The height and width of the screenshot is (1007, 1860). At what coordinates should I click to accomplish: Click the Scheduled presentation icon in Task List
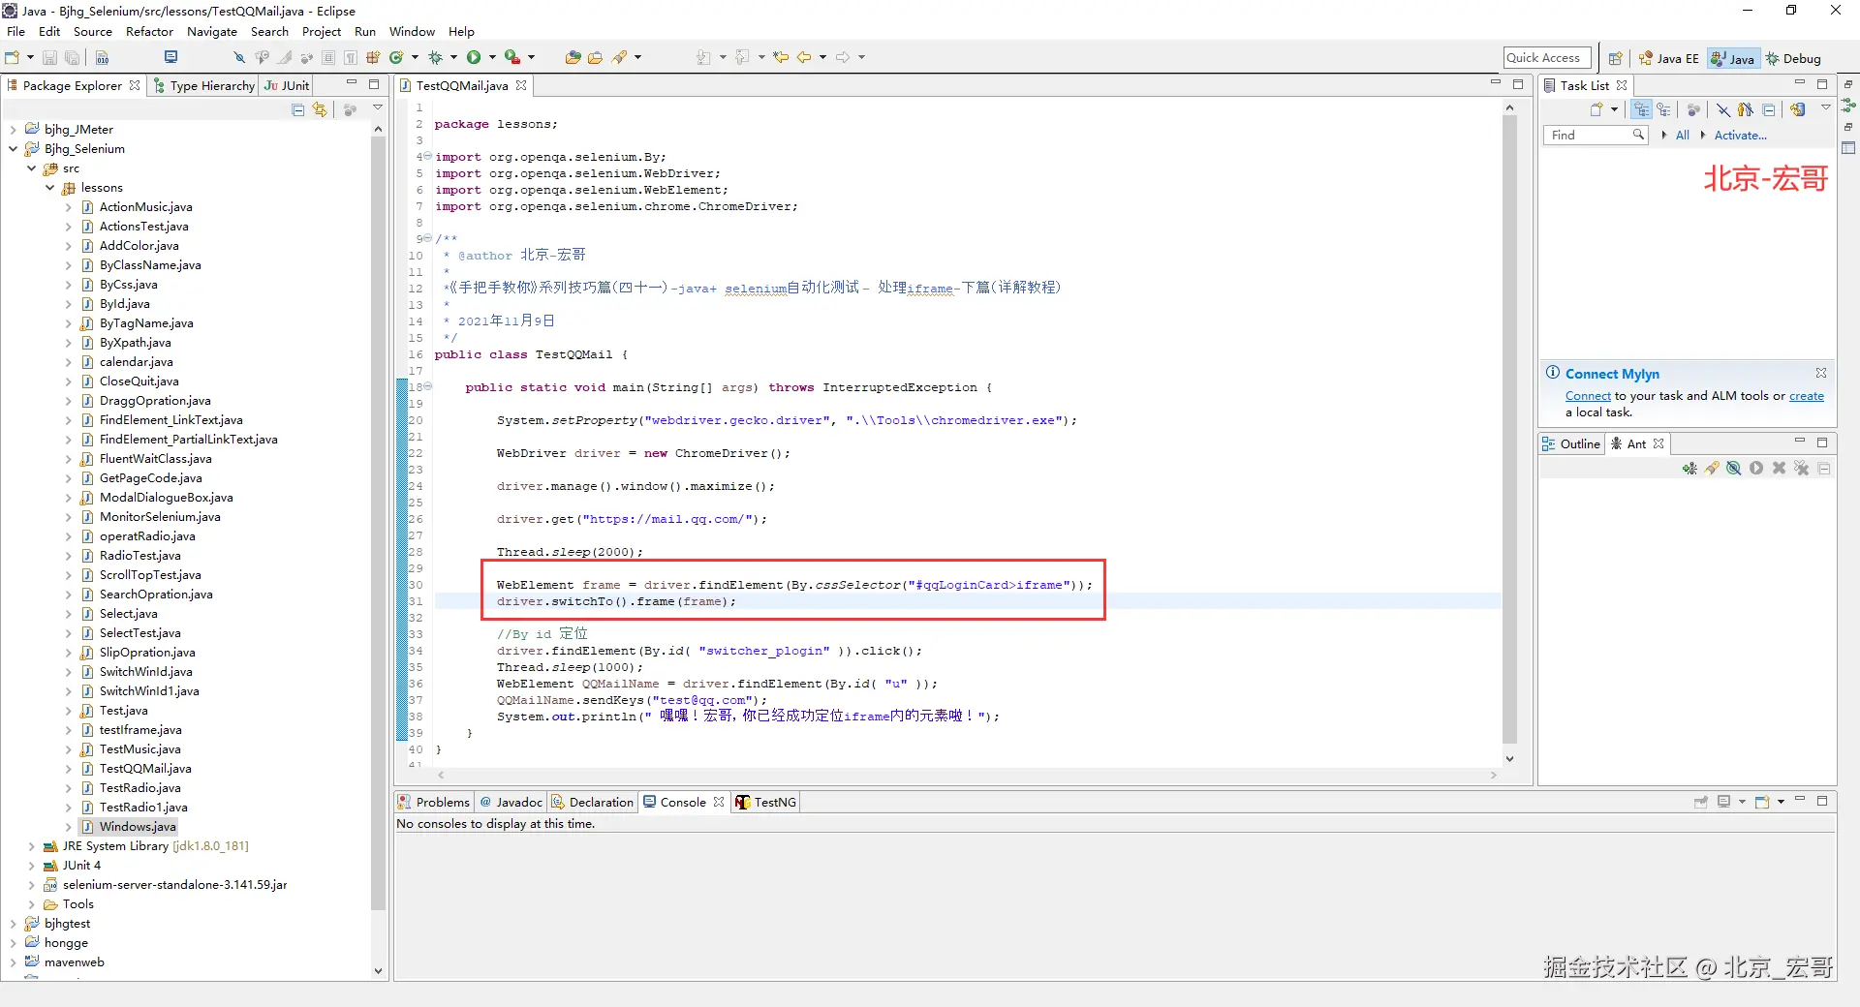click(x=1663, y=110)
